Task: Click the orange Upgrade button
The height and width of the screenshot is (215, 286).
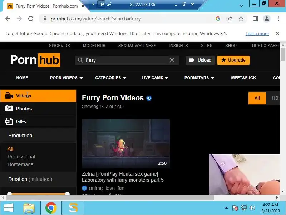Action: click(233, 60)
